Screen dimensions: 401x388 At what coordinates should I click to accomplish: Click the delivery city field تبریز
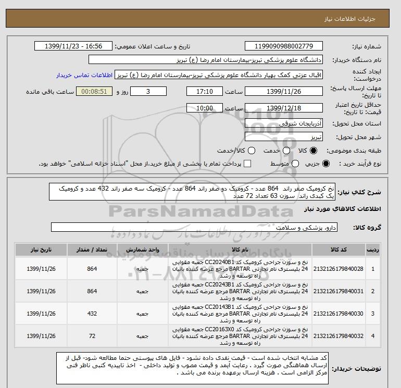point(284,137)
